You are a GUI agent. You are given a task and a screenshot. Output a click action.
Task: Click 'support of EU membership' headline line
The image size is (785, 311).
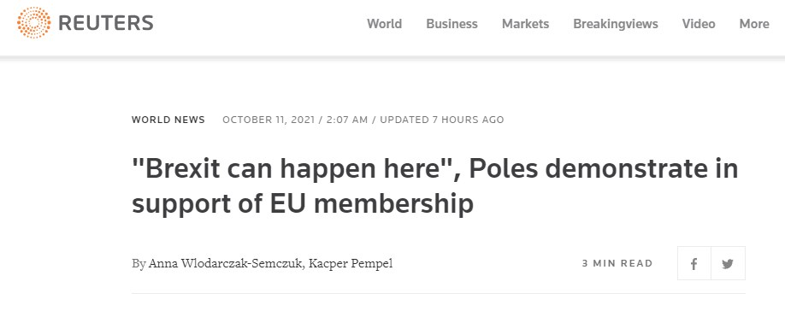click(303, 203)
